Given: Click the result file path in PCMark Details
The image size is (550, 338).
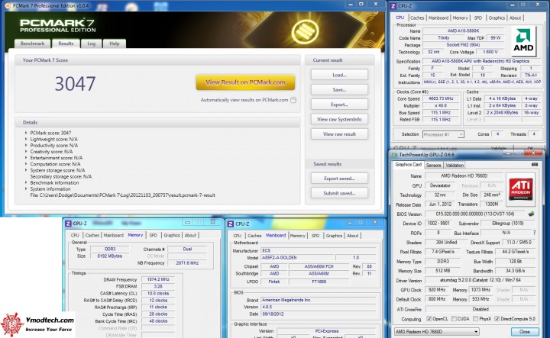Looking at the screenshot, I should pyautogui.click(x=122, y=195).
